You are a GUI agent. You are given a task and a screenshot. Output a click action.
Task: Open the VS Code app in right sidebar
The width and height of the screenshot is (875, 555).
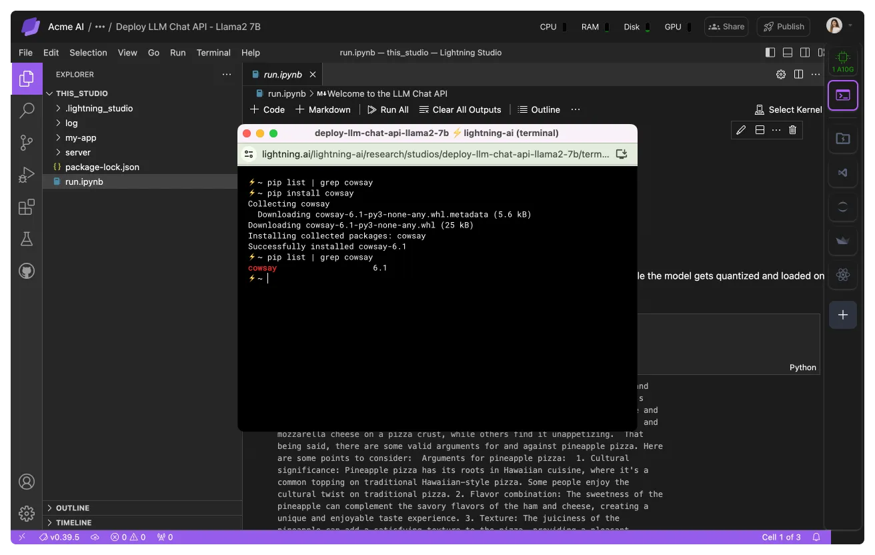coord(843,173)
